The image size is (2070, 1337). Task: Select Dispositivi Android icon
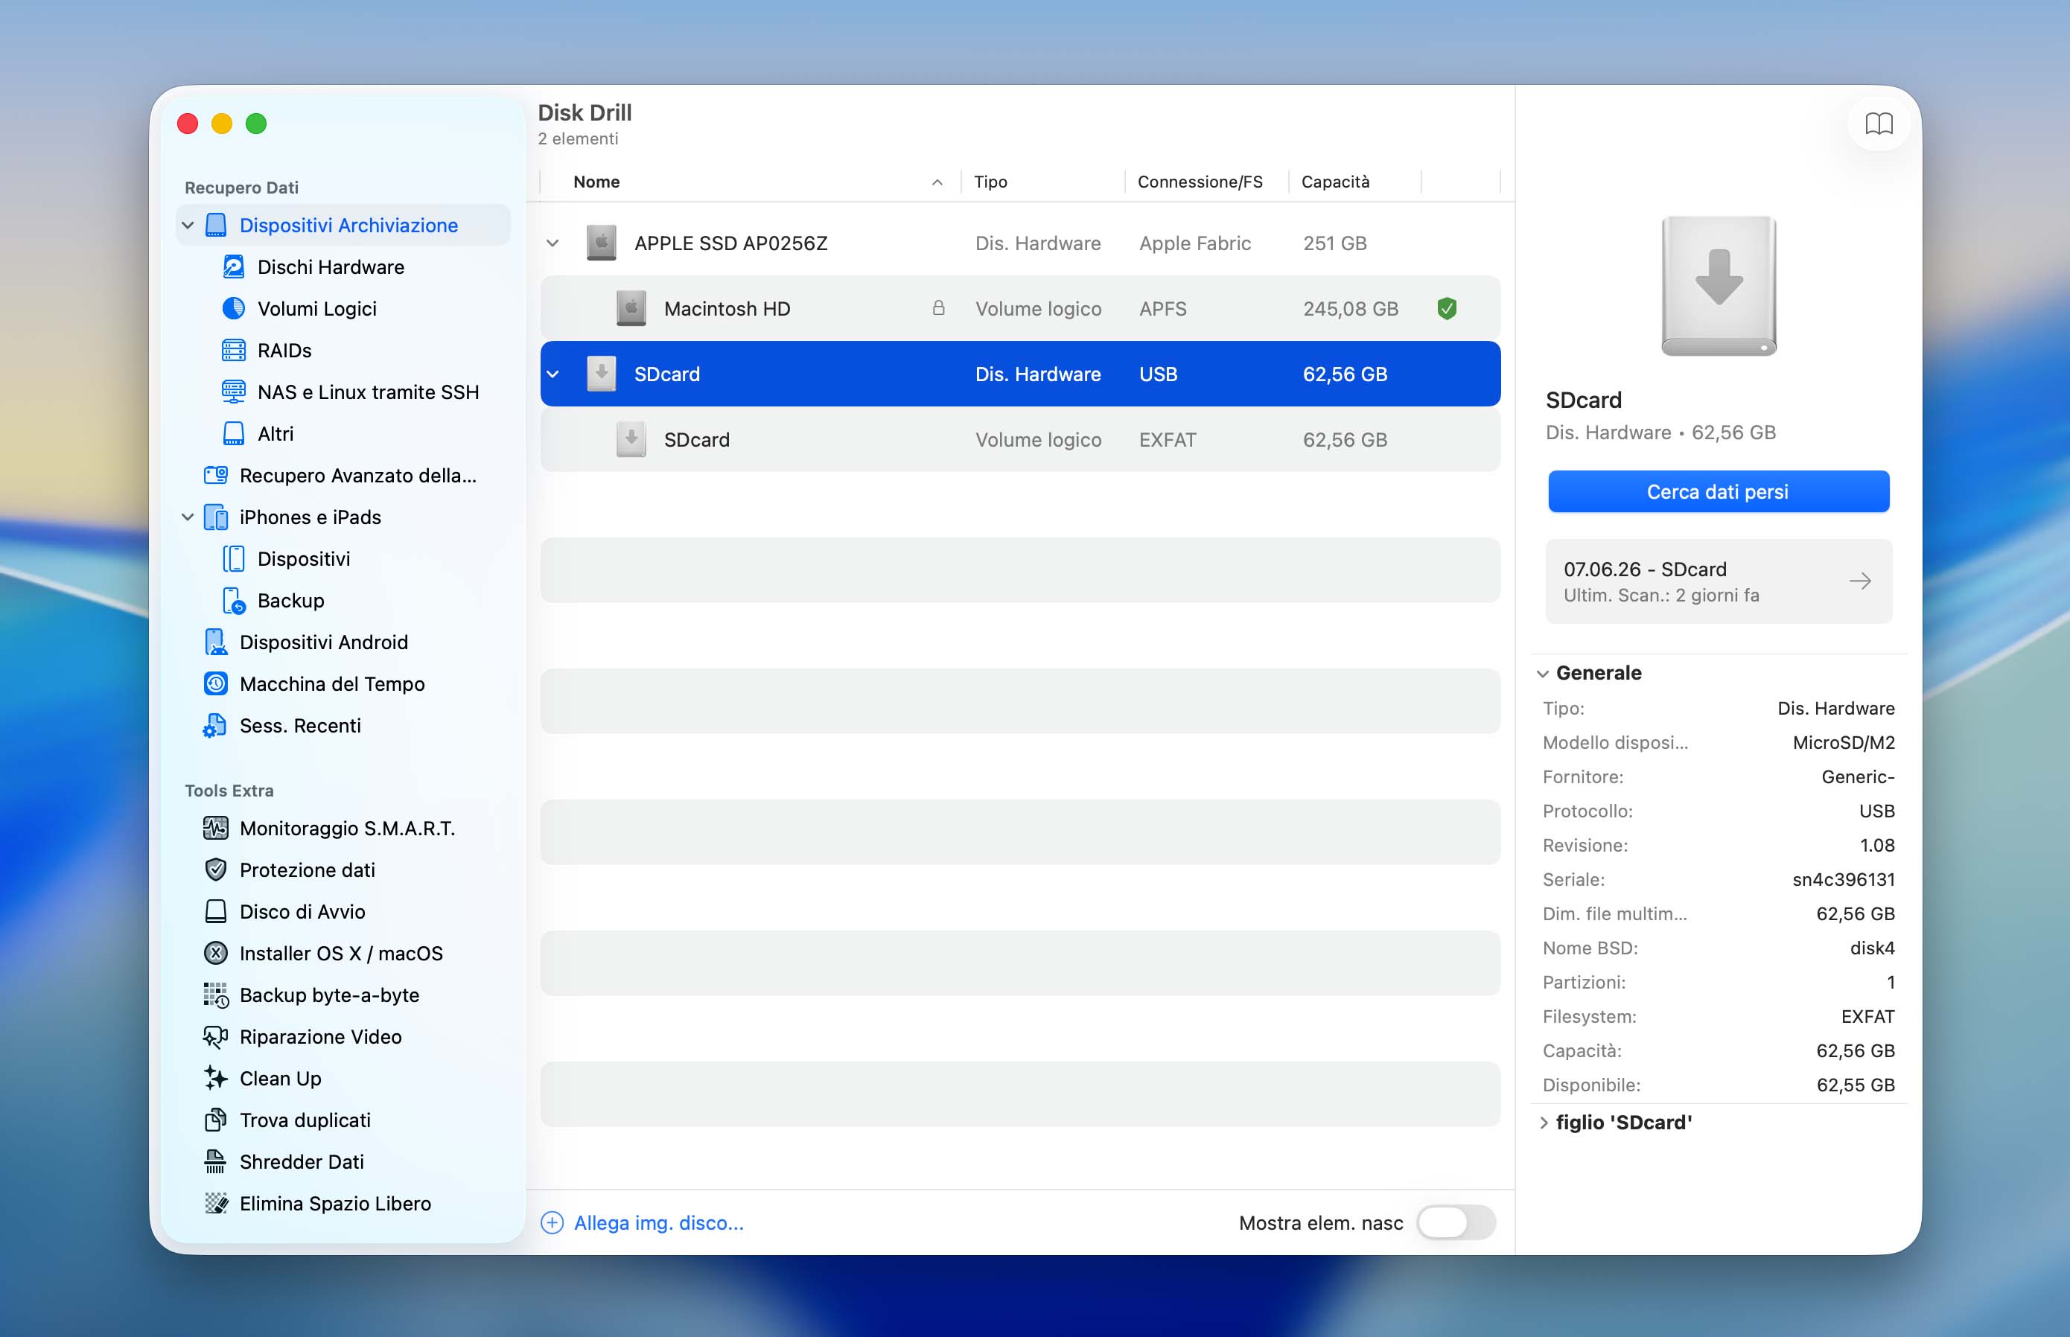pyautogui.click(x=215, y=642)
